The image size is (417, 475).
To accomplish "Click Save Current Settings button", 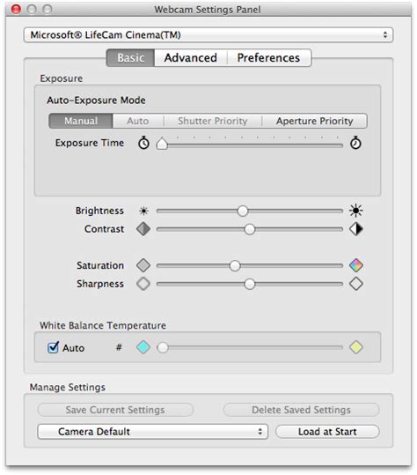I will point(115,410).
